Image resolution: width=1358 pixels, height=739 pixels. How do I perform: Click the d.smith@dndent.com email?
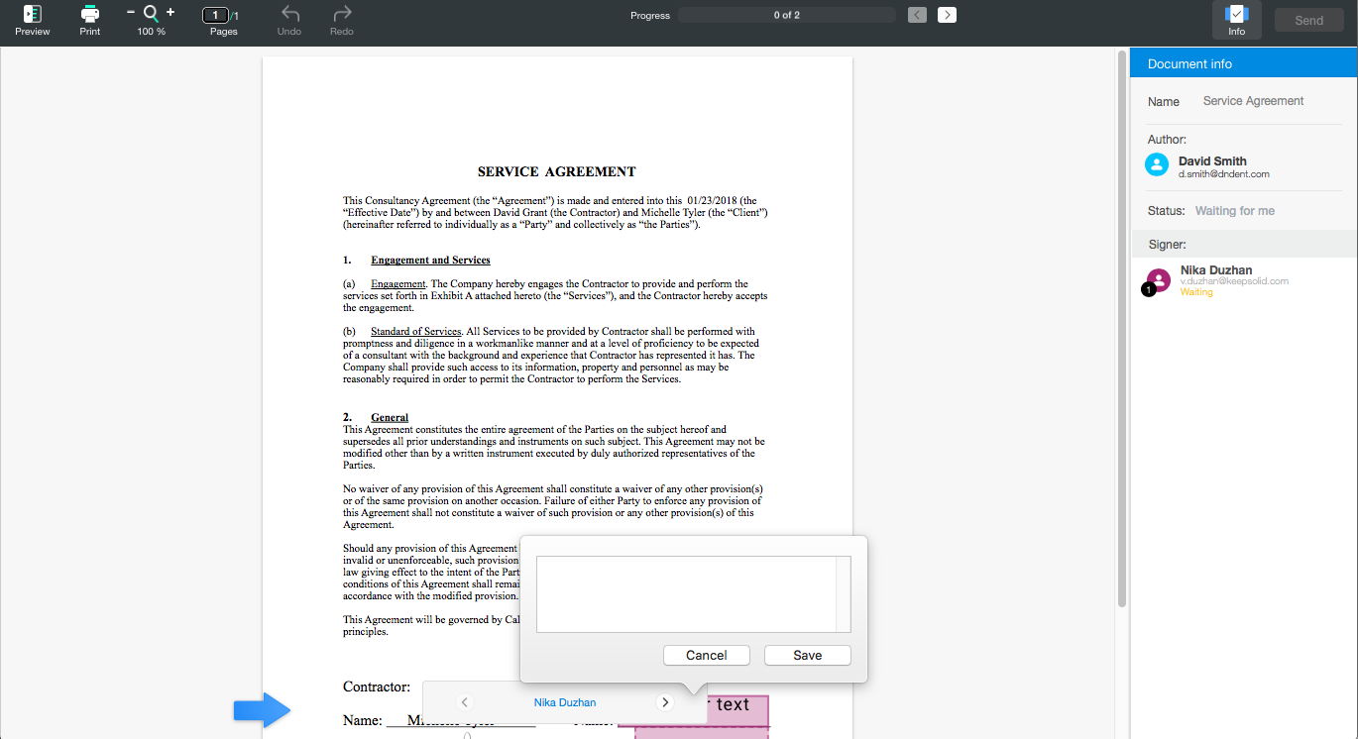point(1224,174)
